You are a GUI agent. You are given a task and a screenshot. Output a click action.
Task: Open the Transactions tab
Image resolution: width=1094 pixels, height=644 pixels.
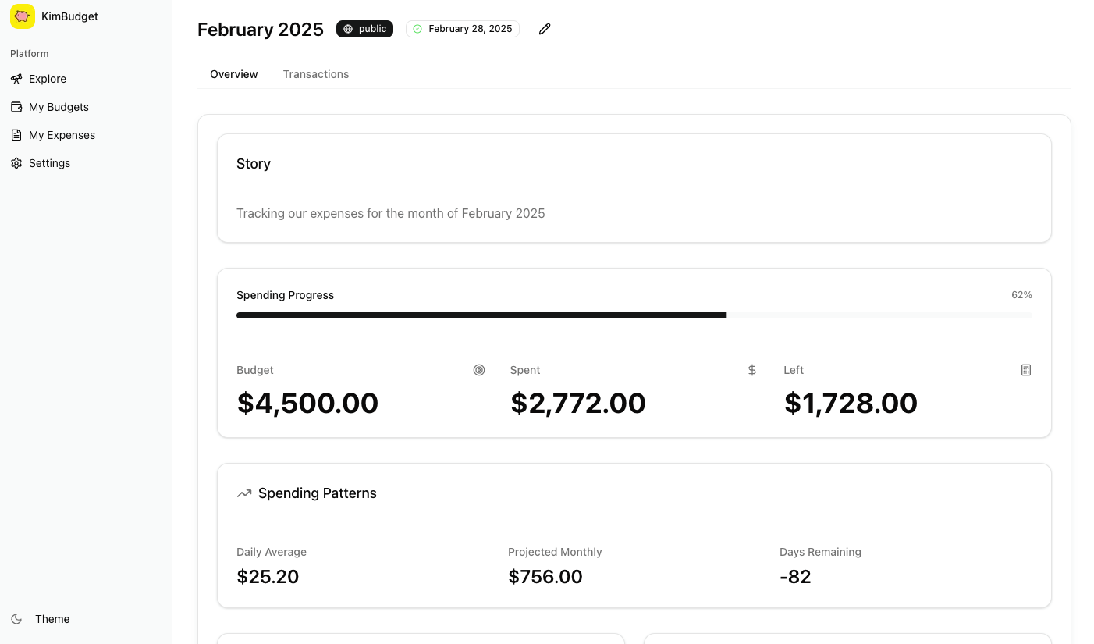pos(316,74)
